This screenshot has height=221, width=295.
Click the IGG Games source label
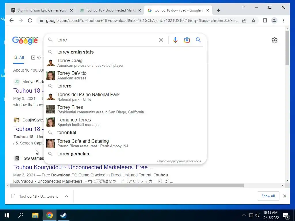pyautogui.click(x=33, y=158)
